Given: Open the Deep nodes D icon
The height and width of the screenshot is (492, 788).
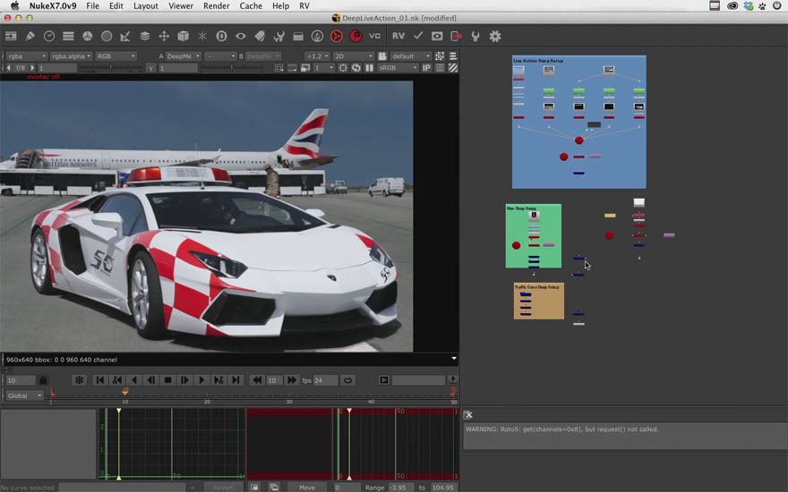Looking at the screenshot, I should 221,36.
